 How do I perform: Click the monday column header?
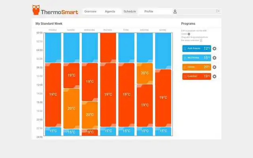click(x=53, y=30)
